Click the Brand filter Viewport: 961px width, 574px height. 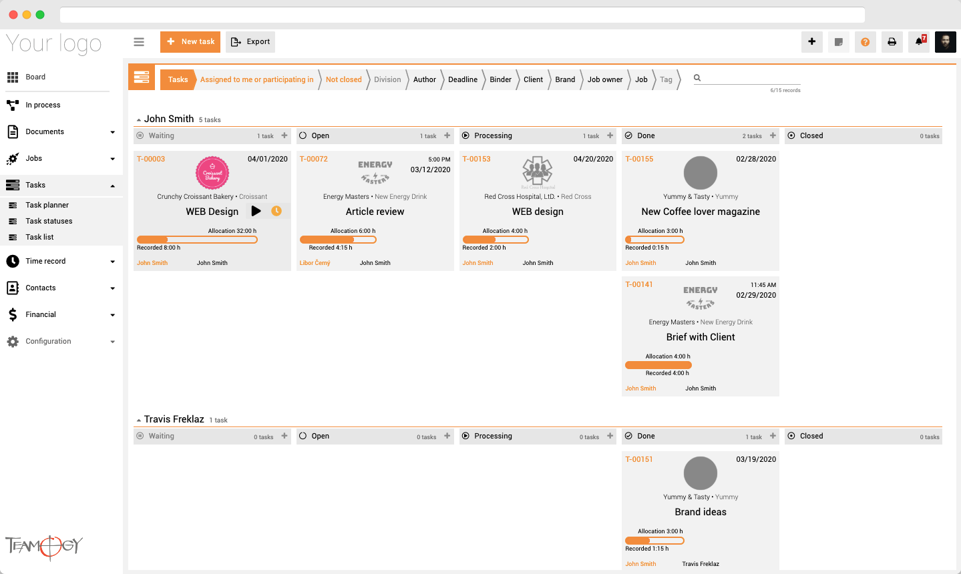(x=565, y=79)
